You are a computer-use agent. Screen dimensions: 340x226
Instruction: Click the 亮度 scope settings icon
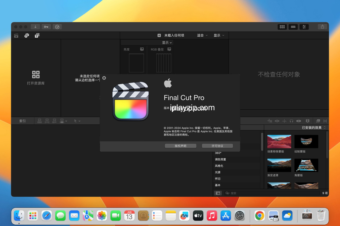coord(142,49)
